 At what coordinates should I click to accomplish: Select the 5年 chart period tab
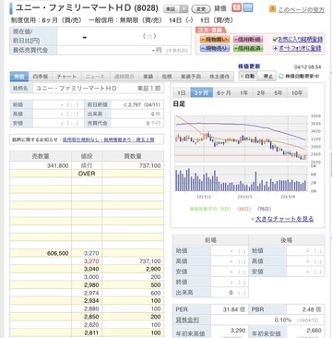(279, 92)
